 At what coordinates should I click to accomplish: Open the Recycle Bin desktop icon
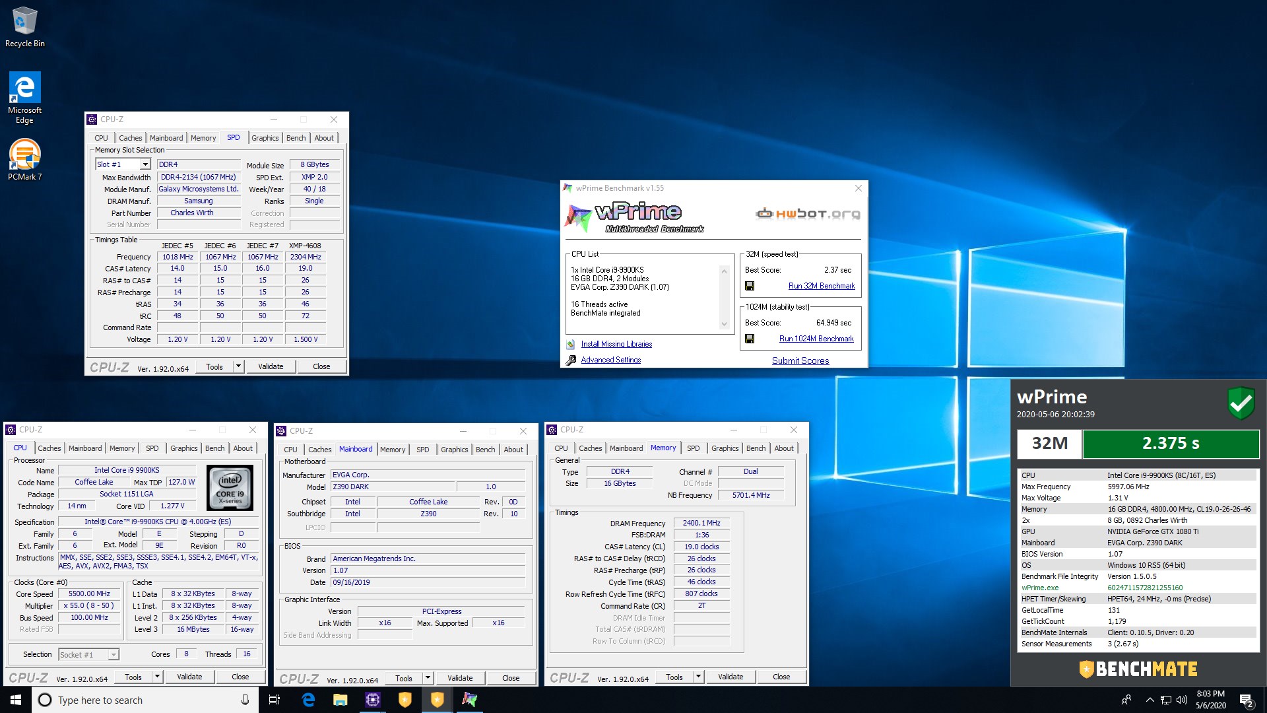pos(24,26)
